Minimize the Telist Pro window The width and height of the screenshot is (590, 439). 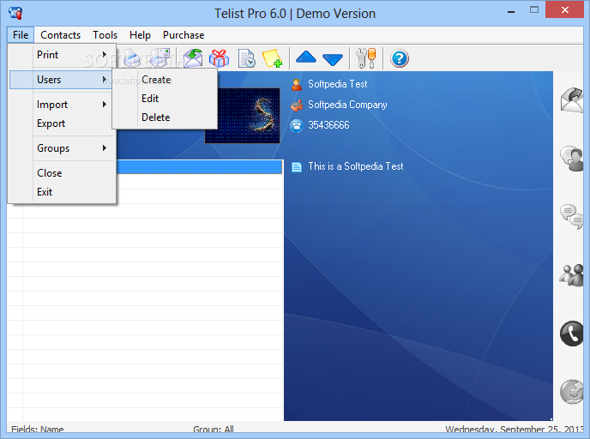point(510,12)
